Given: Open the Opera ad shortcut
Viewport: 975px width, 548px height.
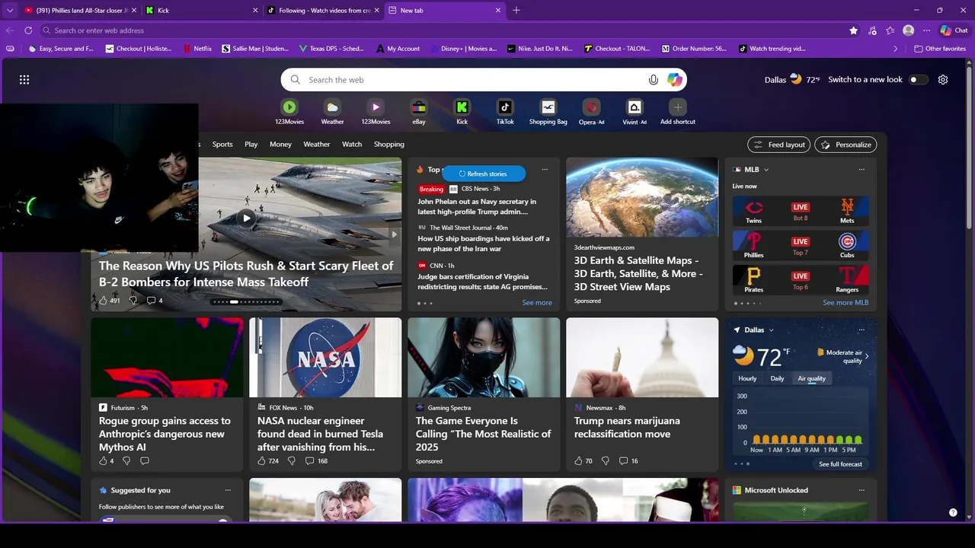Looking at the screenshot, I should tap(591, 112).
